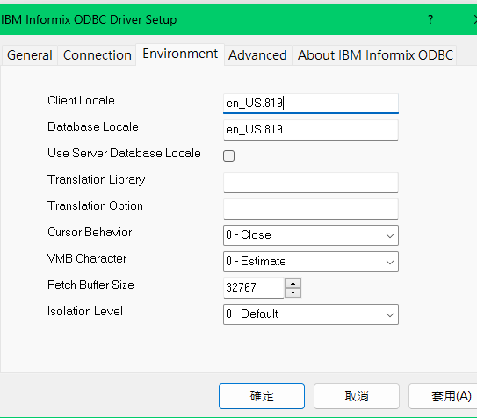
Task: Click the Database Locale input field
Action: coord(311,130)
